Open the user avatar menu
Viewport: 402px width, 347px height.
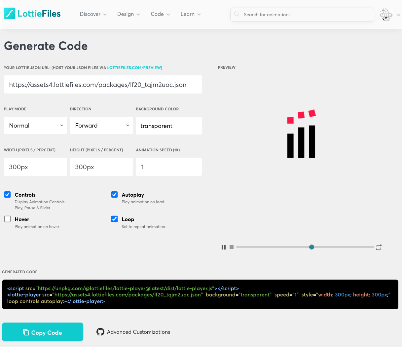386,15
